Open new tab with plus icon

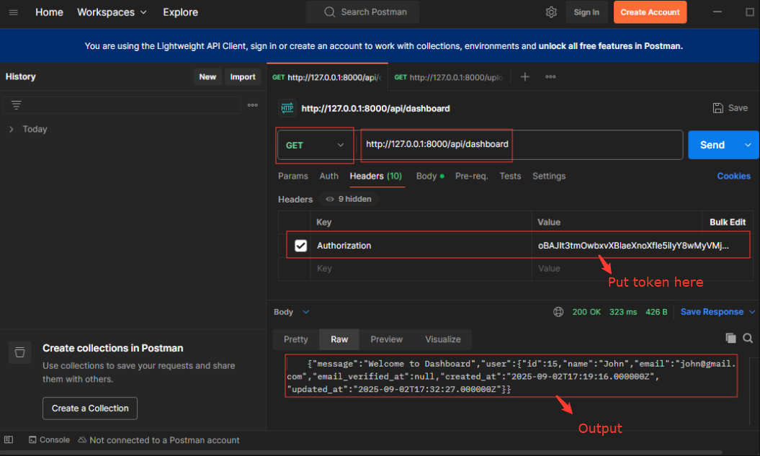tap(525, 77)
